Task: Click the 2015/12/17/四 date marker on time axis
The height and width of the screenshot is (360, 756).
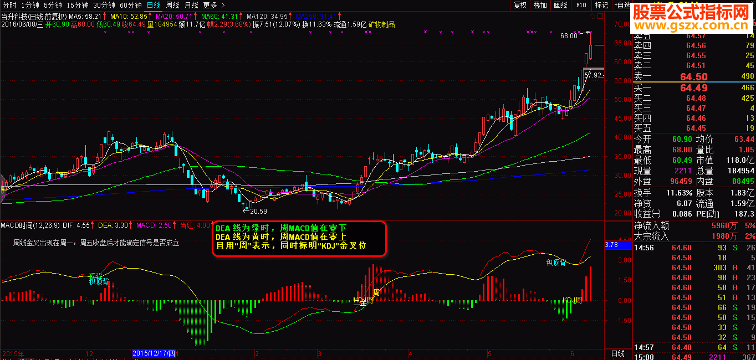Action: click(154, 353)
